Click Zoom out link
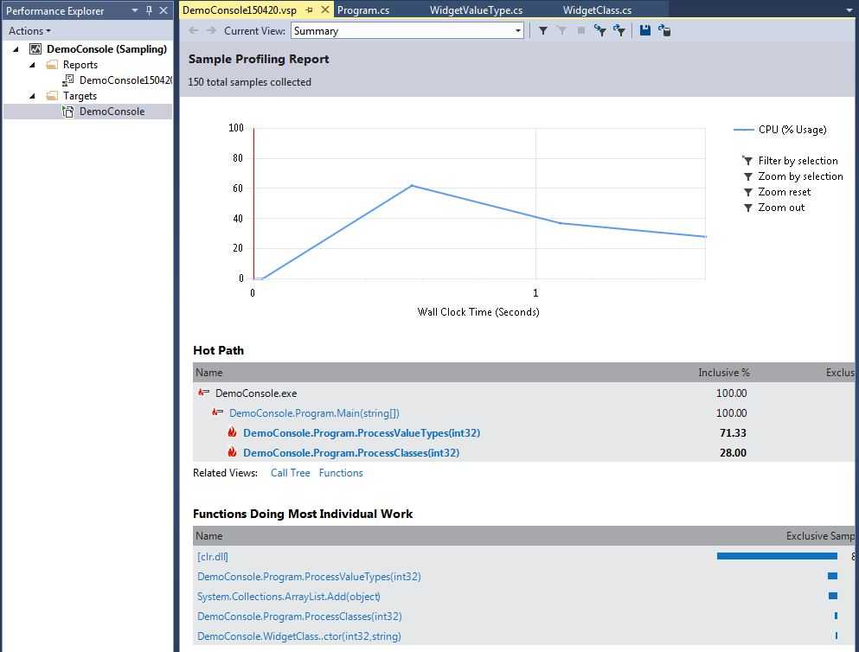 click(x=781, y=208)
